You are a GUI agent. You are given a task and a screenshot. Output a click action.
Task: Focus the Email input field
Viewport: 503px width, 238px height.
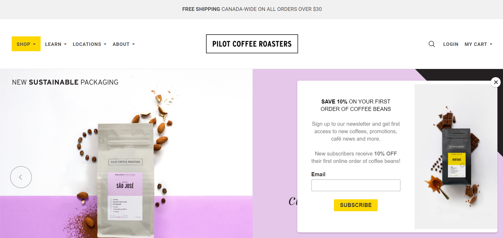[x=356, y=185]
